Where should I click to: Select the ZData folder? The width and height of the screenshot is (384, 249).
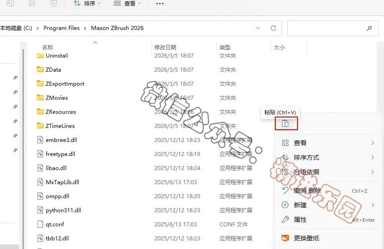tap(53, 70)
